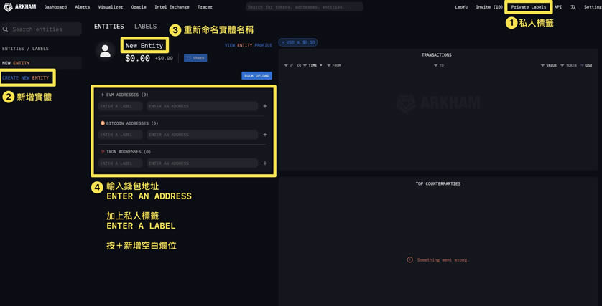Open Private Labels in top navigation
Screen dimensions: 602x306
coord(528,7)
